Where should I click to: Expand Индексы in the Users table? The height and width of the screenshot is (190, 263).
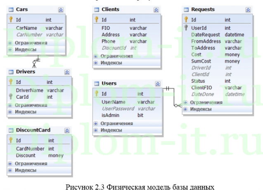tap(96, 130)
